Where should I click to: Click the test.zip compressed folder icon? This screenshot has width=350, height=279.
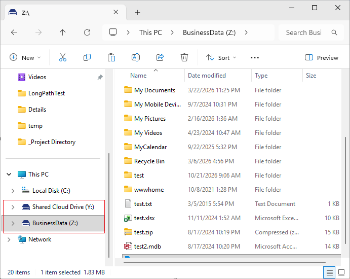pyautogui.click(x=128, y=232)
